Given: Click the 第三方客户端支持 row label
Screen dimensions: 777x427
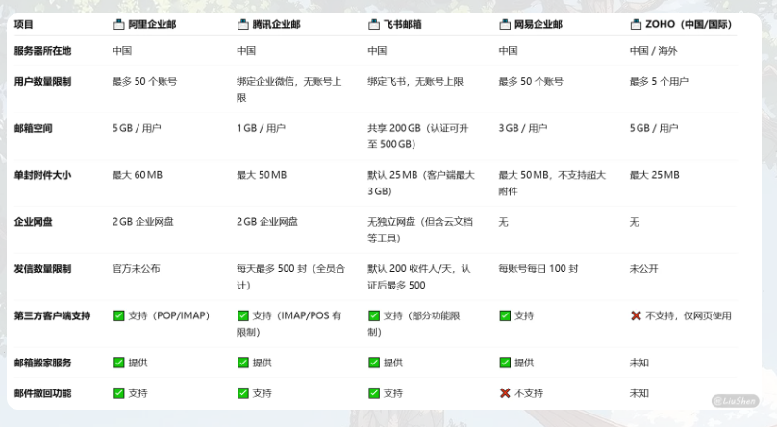Looking at the screenshot, I should (x=52, y=315).
